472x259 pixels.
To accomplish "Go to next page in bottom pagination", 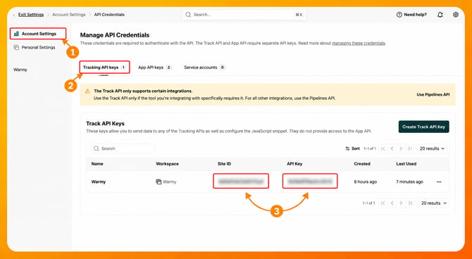I will [401, 203].
